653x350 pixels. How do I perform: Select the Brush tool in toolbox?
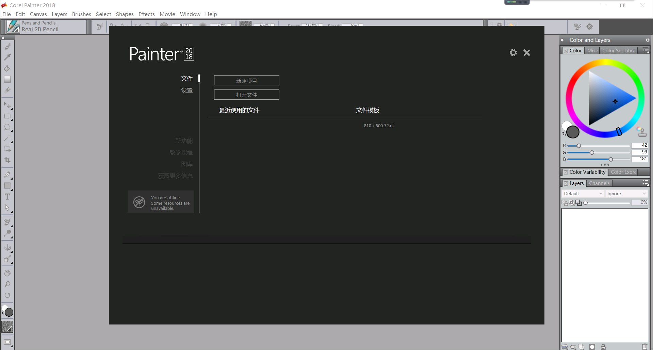(x=7, y=46)
